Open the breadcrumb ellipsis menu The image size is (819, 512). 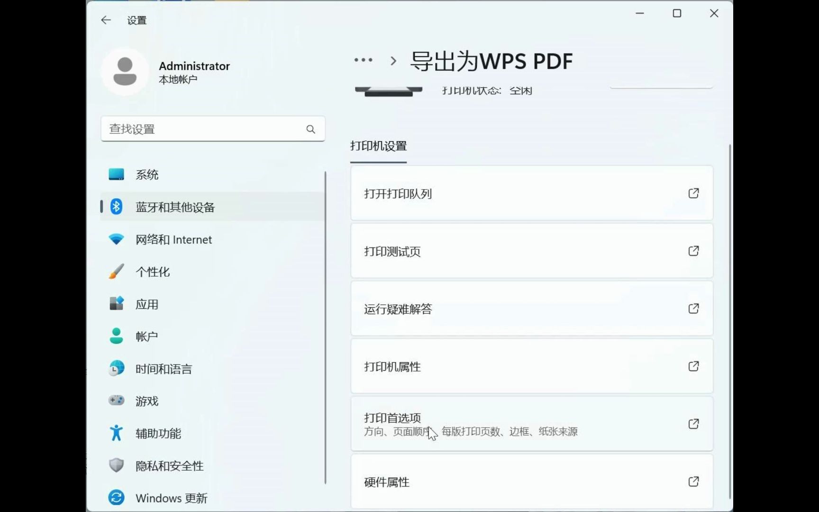tap(364, 60)
